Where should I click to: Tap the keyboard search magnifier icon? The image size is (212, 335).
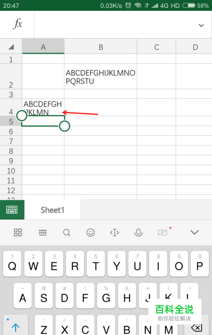(67, 232)
